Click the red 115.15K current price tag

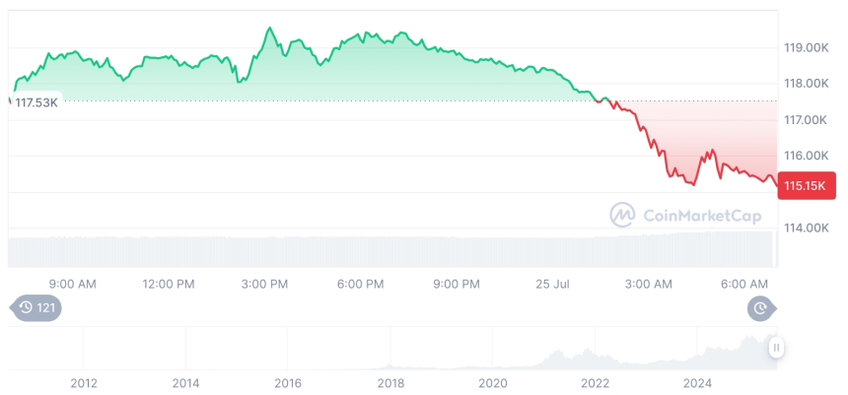point(806,185)
